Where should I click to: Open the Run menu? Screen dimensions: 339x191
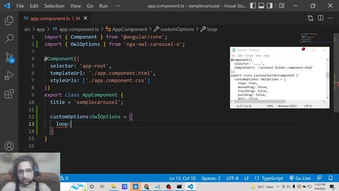(103, 6)
